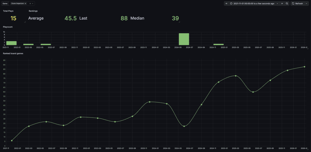Click the Median label in Rankings
Image resolution: width=311 pixels, height=152 pixels.
tap(137, 18)
